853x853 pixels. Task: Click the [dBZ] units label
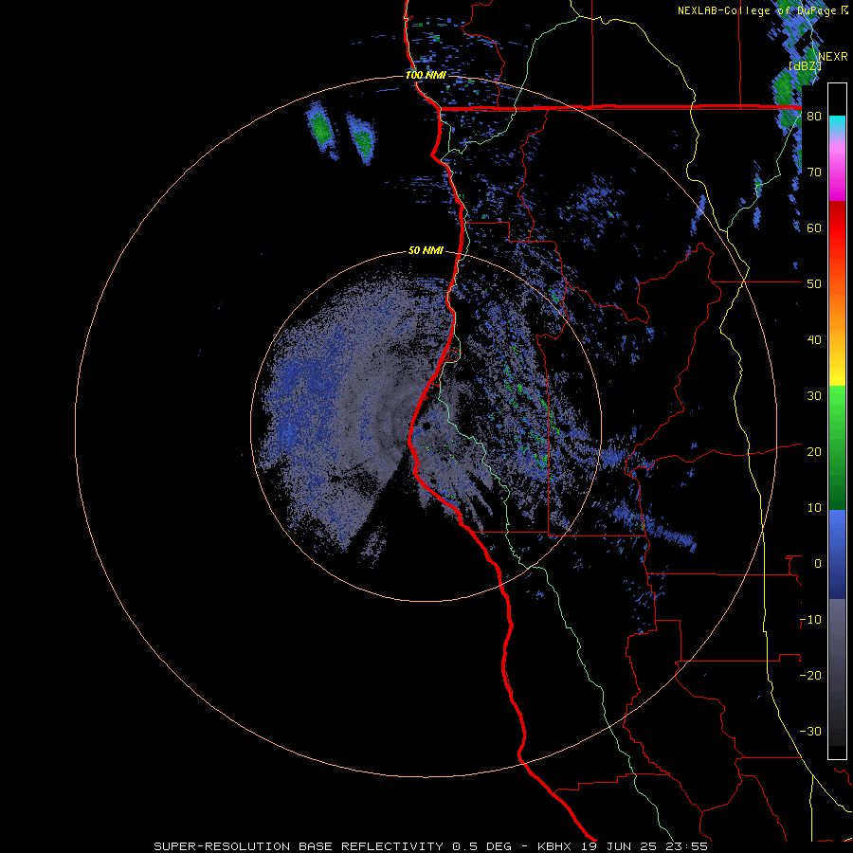[x=805, y=66]
